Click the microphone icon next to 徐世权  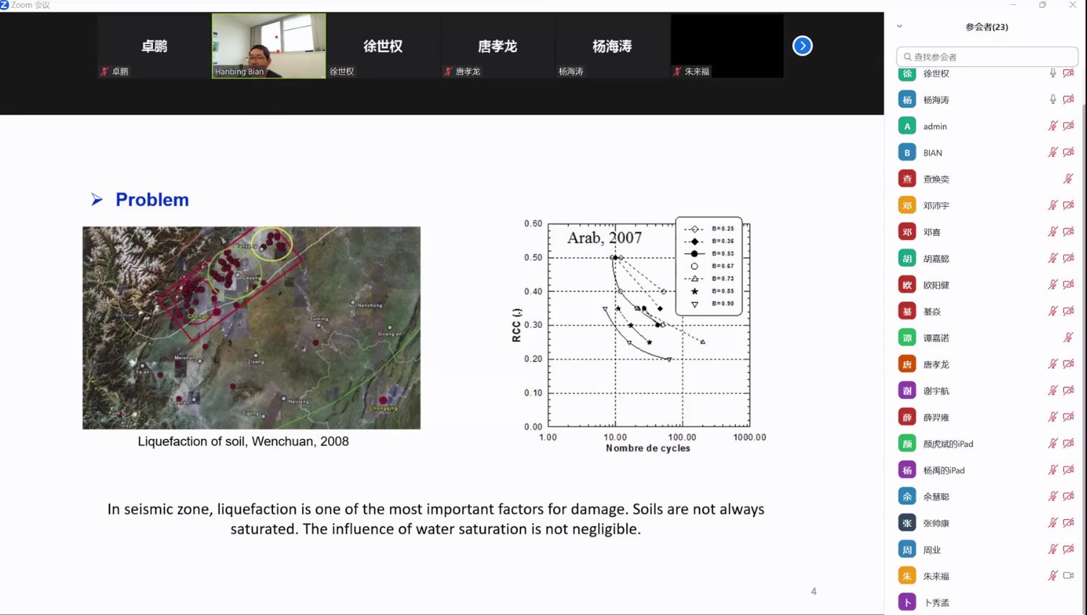point(1052,73)
